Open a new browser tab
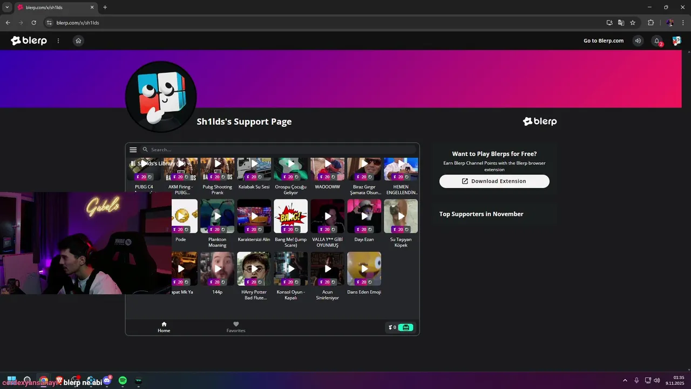Viewport: 691px width, 389px height. tap(105, 8)
